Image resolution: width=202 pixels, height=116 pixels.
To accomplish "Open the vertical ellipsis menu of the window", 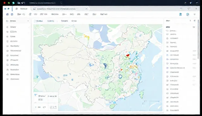I will coord(196,9).
